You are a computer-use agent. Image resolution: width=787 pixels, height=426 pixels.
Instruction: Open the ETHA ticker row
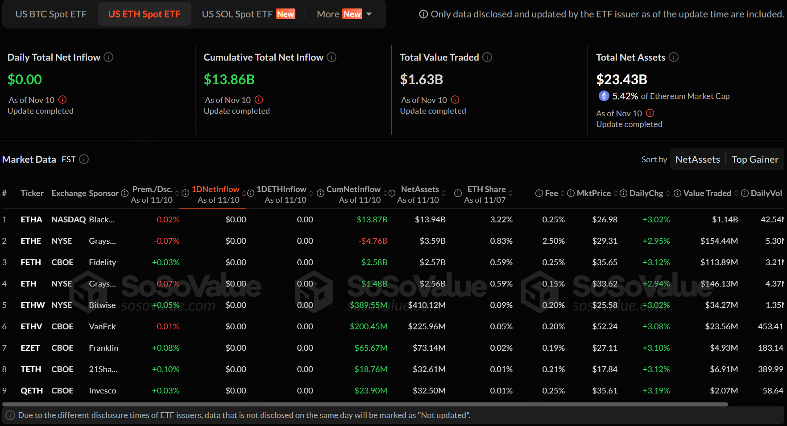31,219
